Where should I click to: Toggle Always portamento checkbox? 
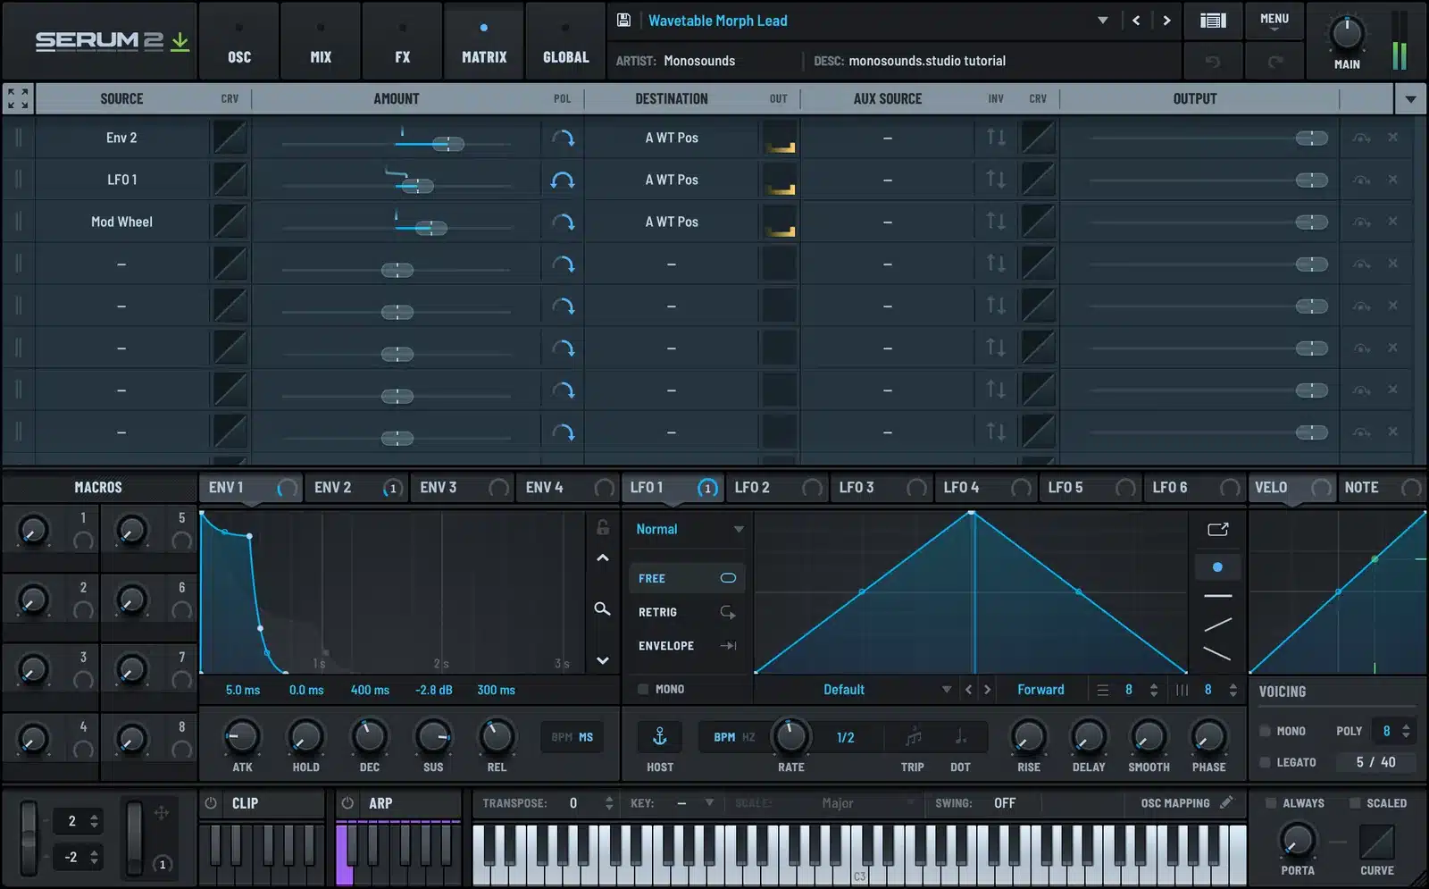pos(1270,803)
